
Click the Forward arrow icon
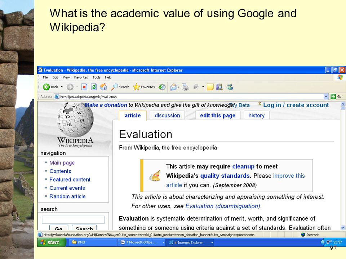pyautogui.click(x=70, y=87)
